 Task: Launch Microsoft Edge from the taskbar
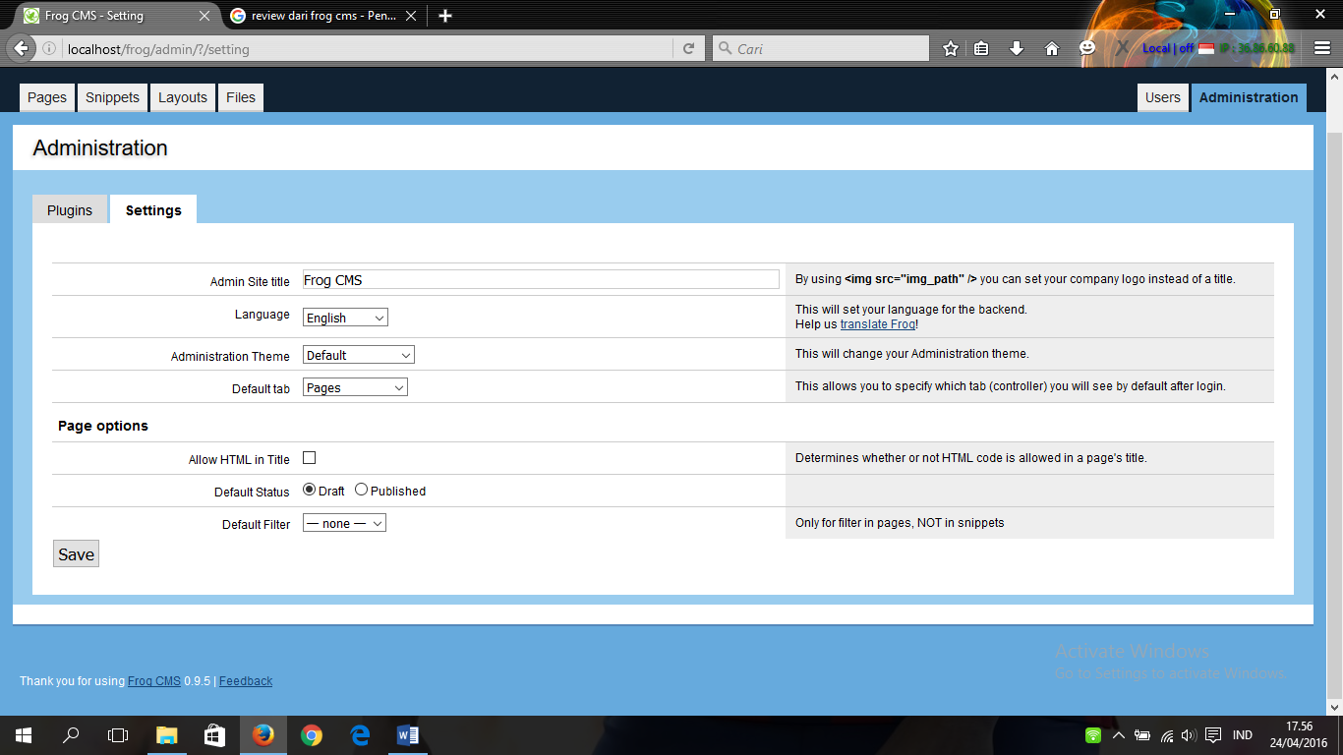tap(359, 735)
